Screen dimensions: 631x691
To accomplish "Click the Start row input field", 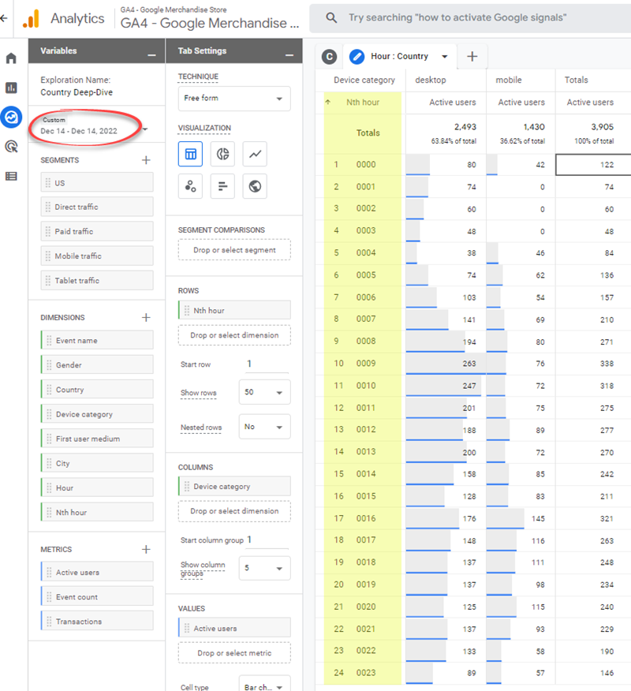I will pyautogui.click(x=267, y=364).
